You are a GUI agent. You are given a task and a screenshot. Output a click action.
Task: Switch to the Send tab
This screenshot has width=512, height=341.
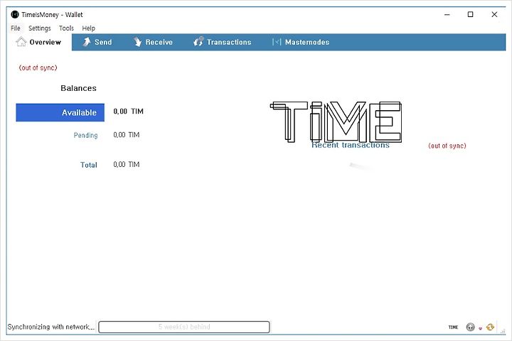97,42
